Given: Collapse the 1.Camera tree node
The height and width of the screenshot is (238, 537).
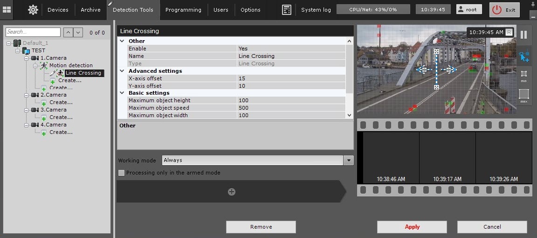Looking at the screenshot, I should point(27,58).
